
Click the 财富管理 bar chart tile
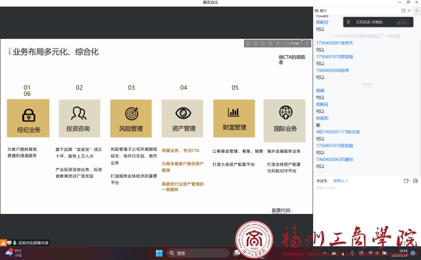tap(234, 118)
